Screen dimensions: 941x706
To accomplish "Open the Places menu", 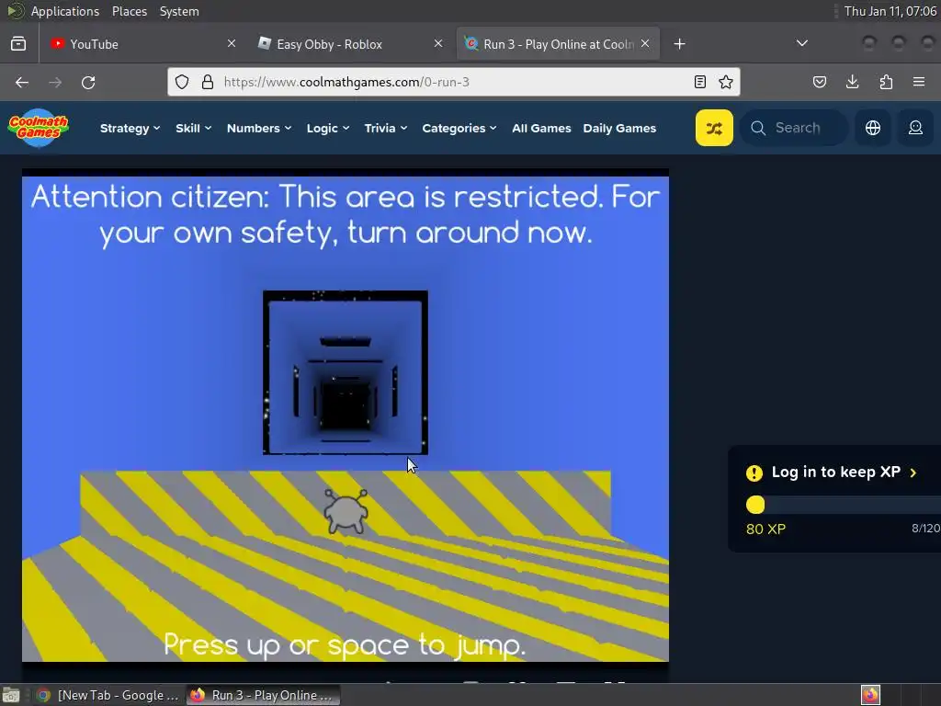I will [129, 11].
